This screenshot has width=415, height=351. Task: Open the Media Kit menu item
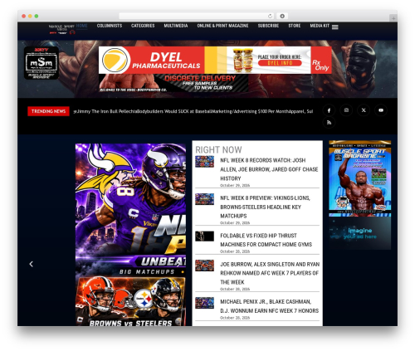tap(320, 26)
